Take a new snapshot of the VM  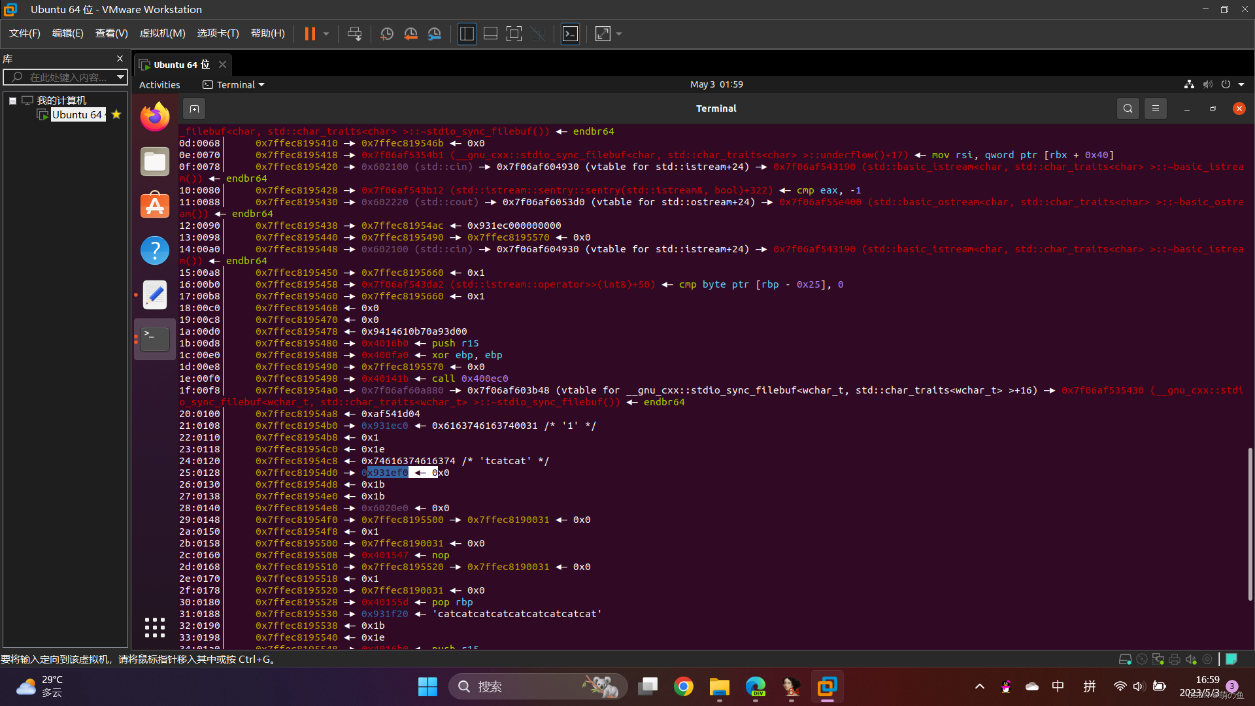coord(386,33)
